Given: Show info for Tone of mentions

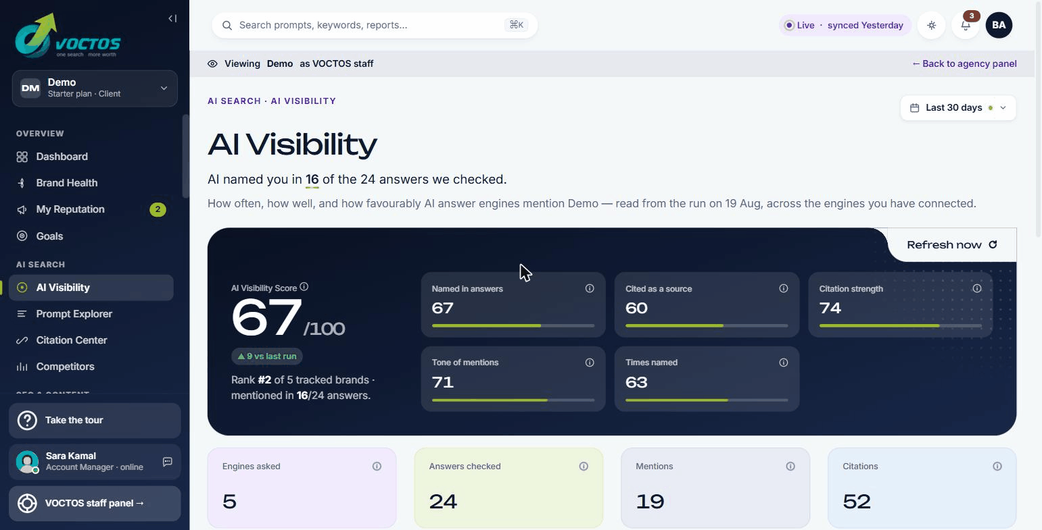Looking at the screenshot, I should pos(590,363).
